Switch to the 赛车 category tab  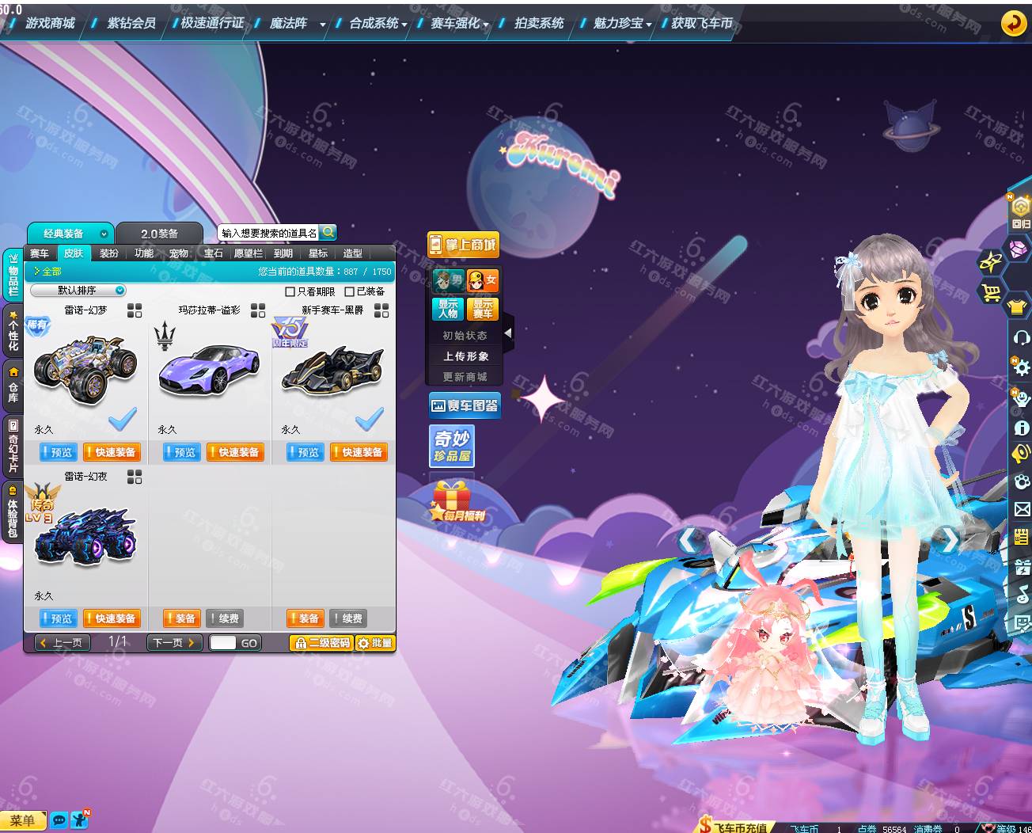click(x=40, y=253)
